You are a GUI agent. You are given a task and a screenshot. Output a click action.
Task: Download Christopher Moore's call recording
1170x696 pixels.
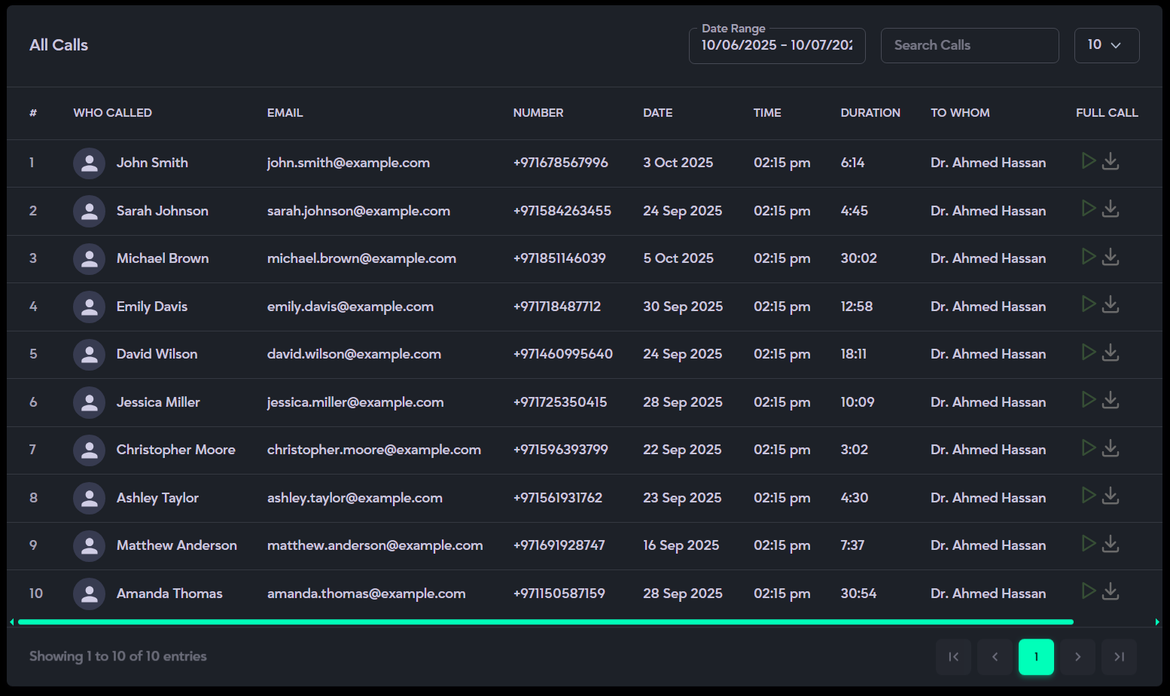tap(1111, 448)
